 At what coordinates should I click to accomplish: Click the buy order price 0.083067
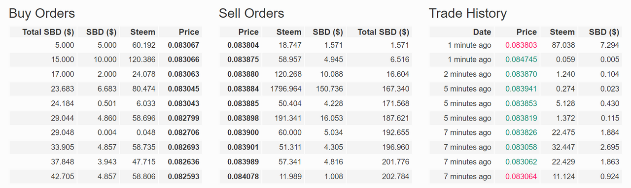(183, 45)
